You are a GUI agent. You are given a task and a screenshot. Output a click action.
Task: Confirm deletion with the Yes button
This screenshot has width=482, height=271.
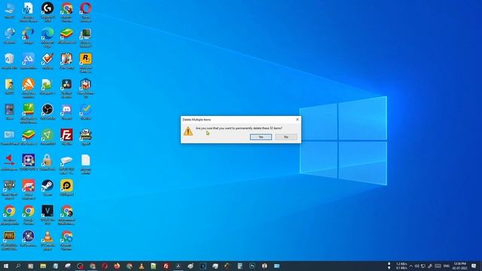261,137
